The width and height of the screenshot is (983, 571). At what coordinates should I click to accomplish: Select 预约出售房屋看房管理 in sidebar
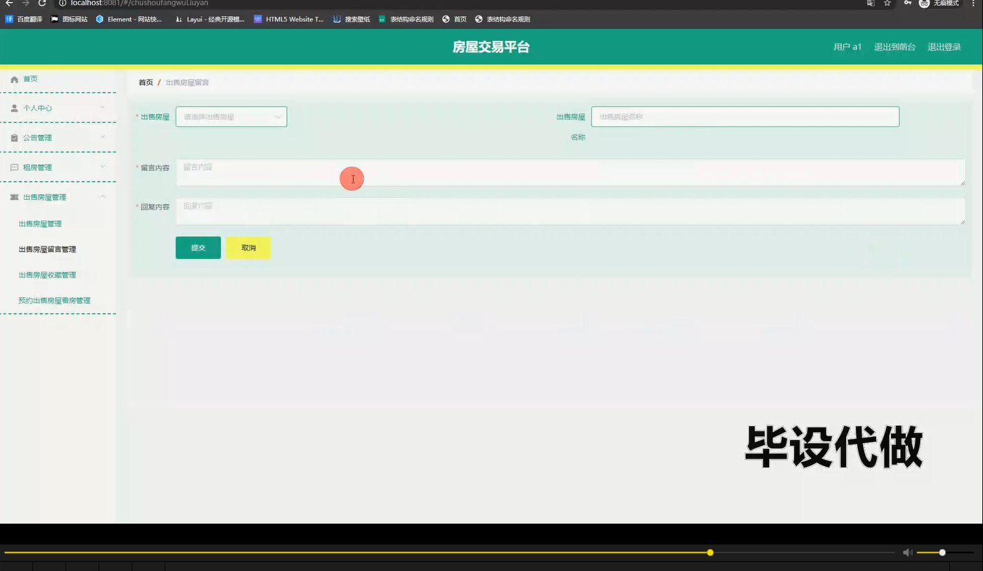(x=54, y=300)
